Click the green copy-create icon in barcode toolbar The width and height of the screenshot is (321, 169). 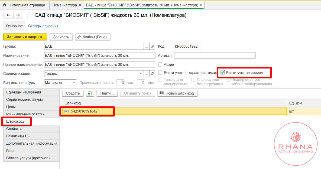point(90,93)
